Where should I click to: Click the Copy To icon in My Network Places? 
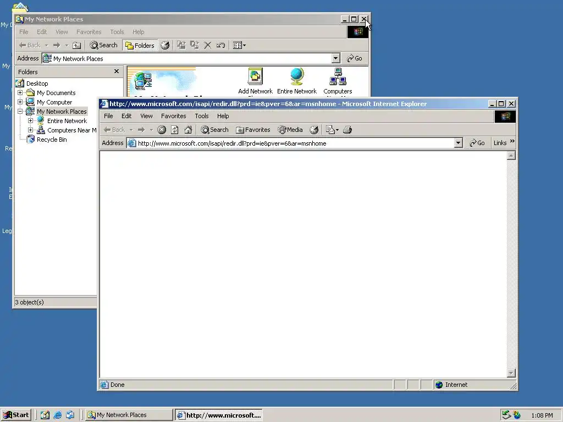pyautogui.click(x=195, y=45)
